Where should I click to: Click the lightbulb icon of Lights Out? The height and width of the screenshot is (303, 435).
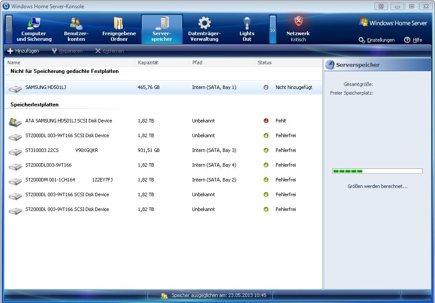point(246,23)
